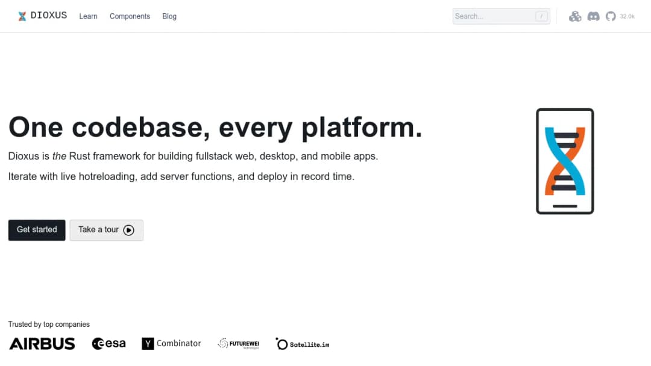Open the Learn menu item
The height and width of the screenshot is (366, 651).
point(88,16)
